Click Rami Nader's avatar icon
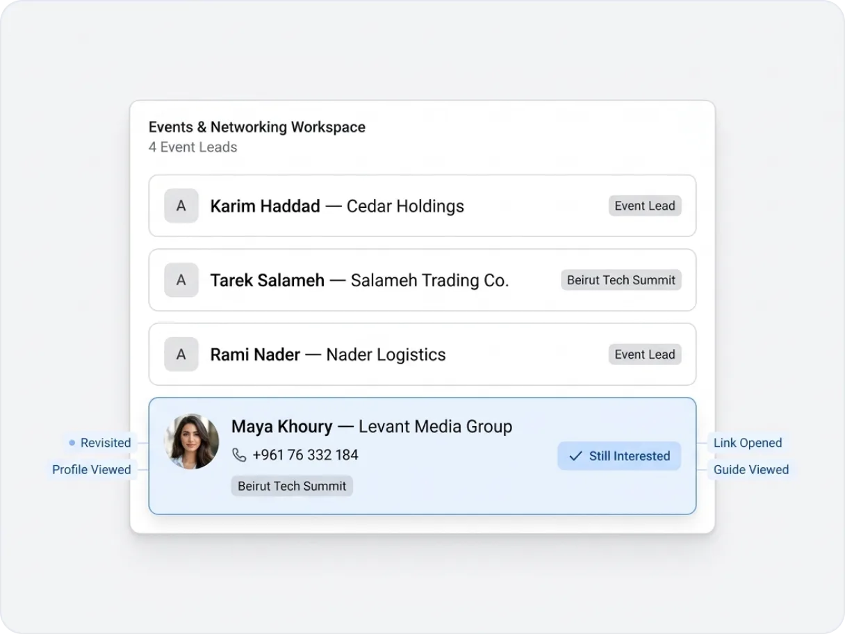 (x=181, y=355)
